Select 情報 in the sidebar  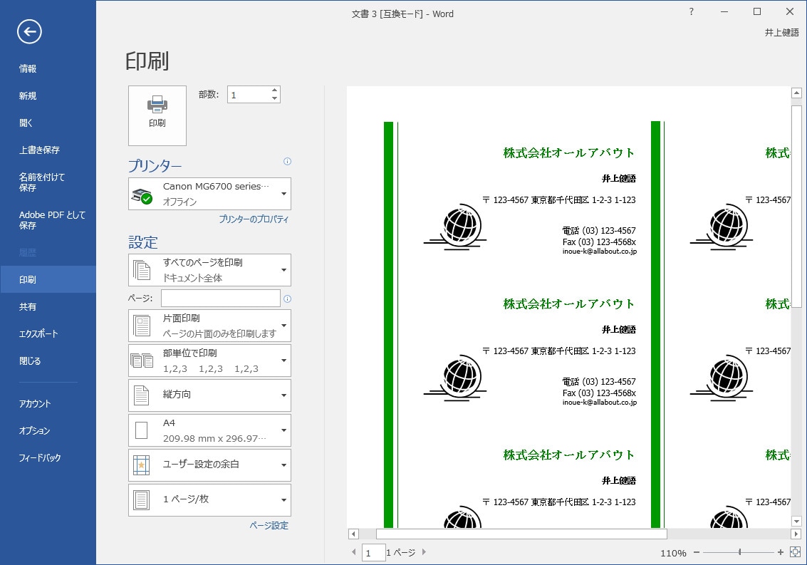(26, 68)
